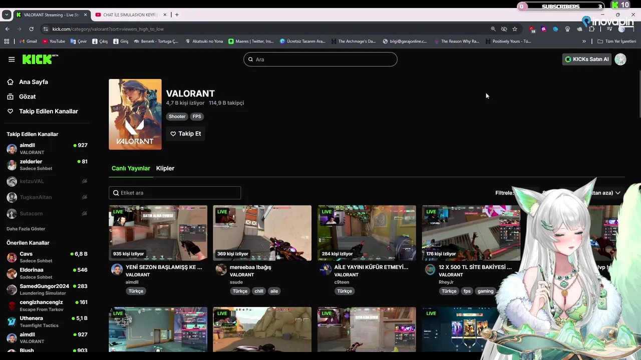Image resolution: width=641 pixels, height=360 pixels.
Task: Select the FPS tag under VALORANT
Action: [x=197, y=116]
